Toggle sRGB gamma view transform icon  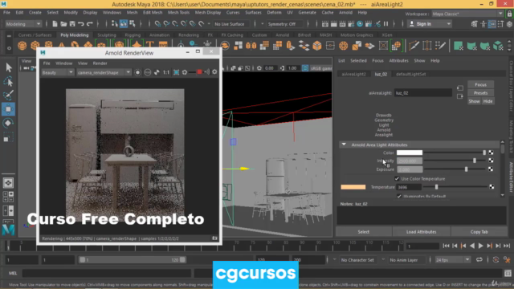click(305, 68)
